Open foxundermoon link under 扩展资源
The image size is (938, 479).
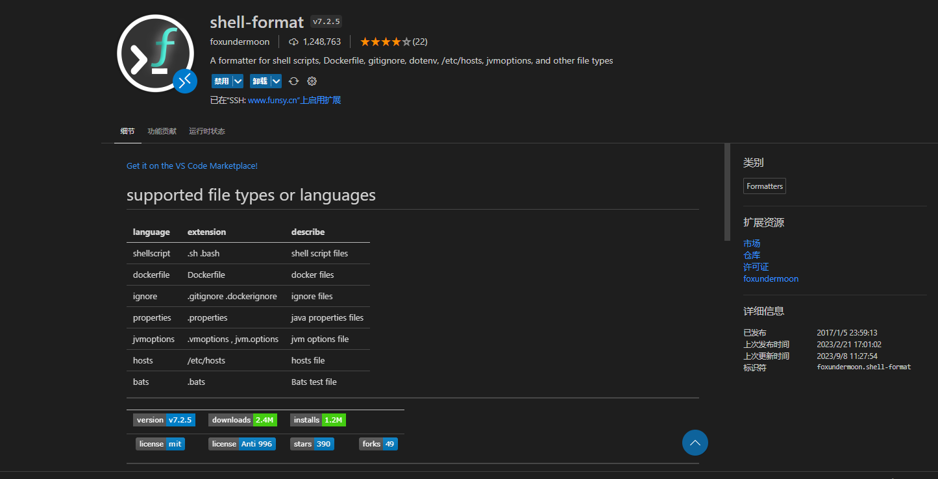click(771, 278)
